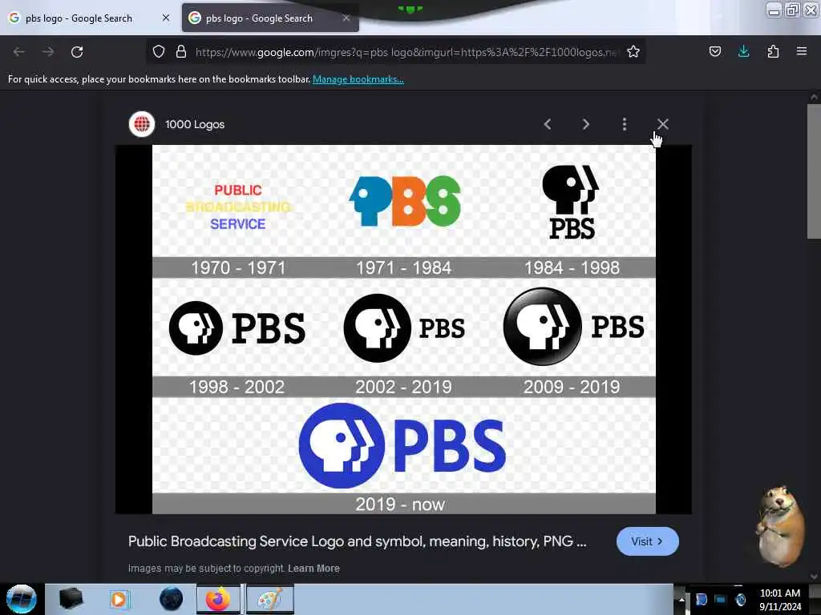Viewport: 821px width, 615px height.
Task: Click the page vertical scrollbar thumb
Action: [x=814, y=171]
